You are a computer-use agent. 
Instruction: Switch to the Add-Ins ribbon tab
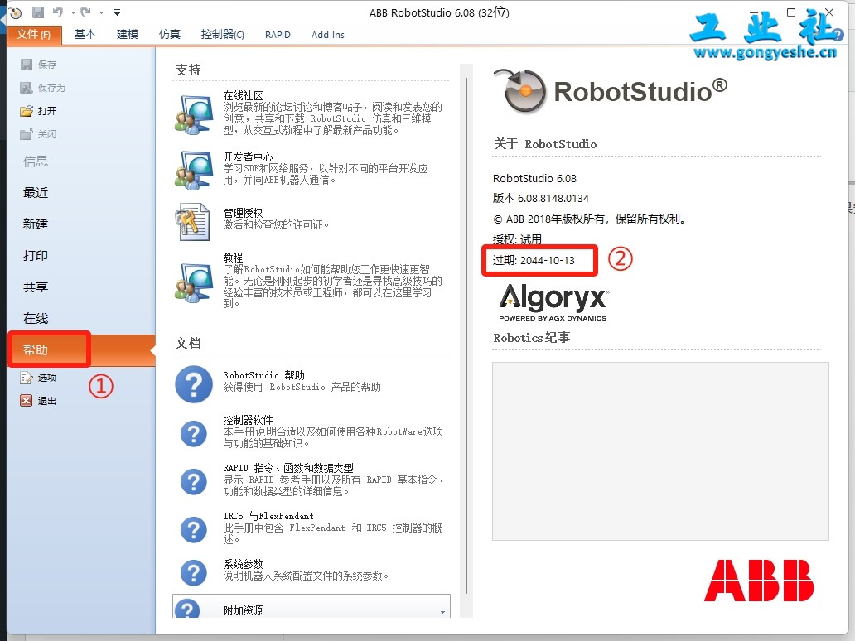click(328, 35)
